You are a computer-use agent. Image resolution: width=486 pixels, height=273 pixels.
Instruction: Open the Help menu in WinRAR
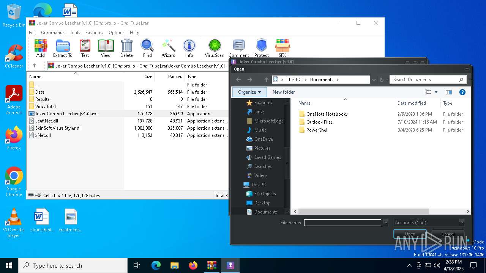coord(134,33)
